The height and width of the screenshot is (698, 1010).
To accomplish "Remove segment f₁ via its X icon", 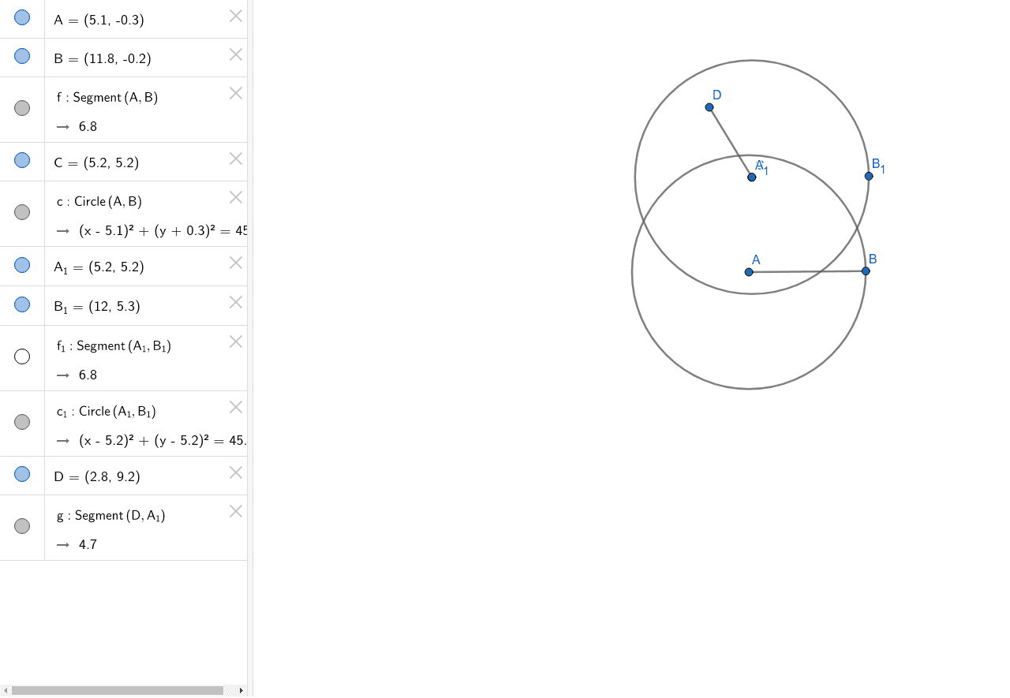I will [235, 342].
